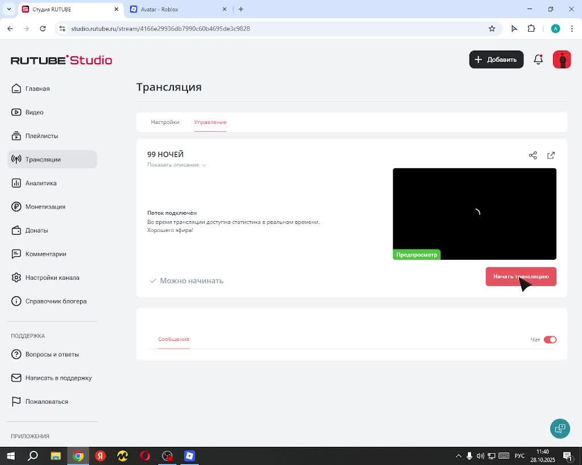Toggle the Чат chat switch off
The width and height of the screenshot is (582, 465).
(x=550, y=339)
